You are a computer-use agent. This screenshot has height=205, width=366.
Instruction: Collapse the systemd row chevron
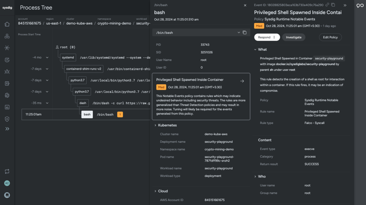coord(47,57)
